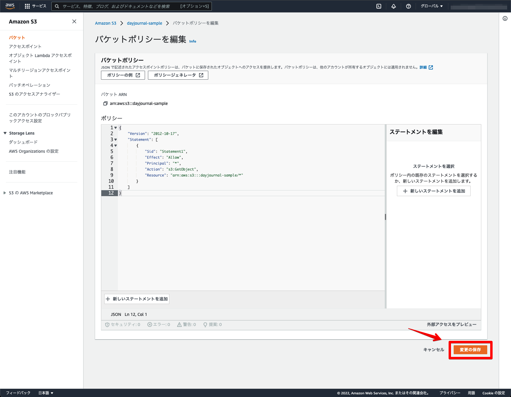
Task: Click the panel resize handle beside editor
Action: pos(385,217)
